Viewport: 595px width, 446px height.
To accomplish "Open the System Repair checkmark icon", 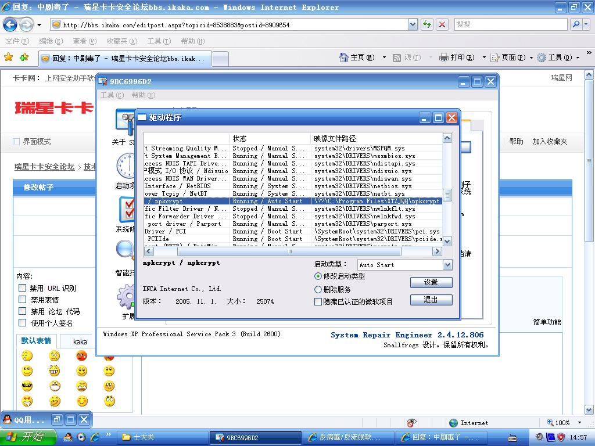I will tap(127, 210).
